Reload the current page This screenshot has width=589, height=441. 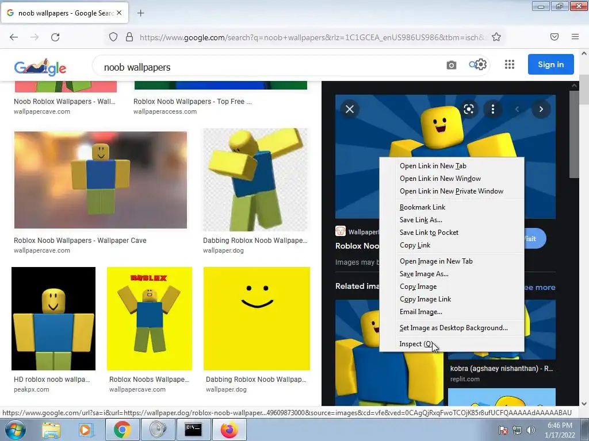tap(55, 37)
